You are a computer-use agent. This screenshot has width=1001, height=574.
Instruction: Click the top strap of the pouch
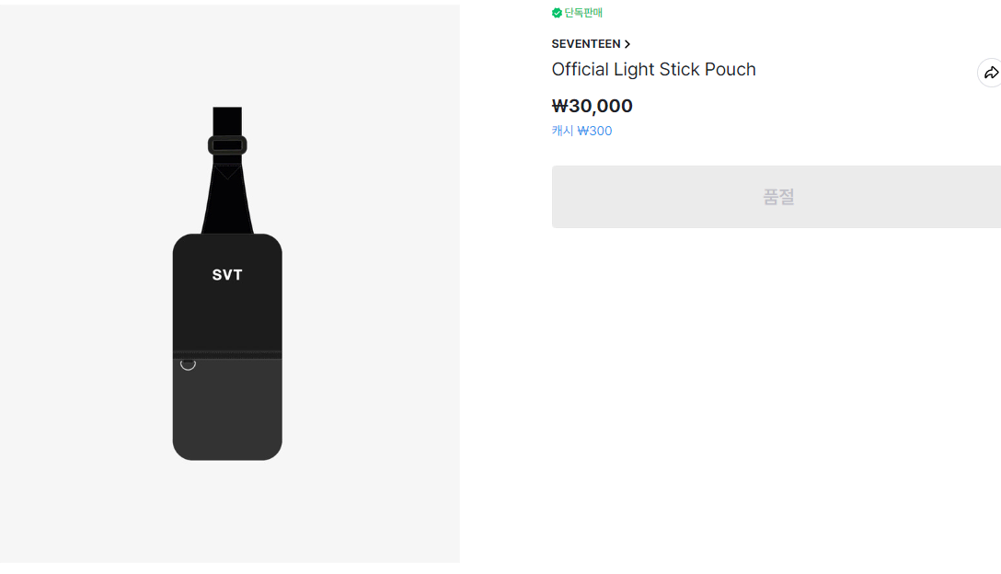(x=227, y=120)
